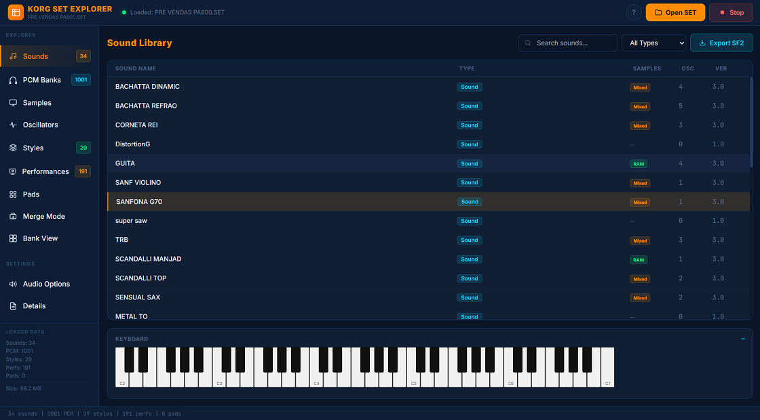Select the SANF VIOLINO sound

(x=429, y=182)
